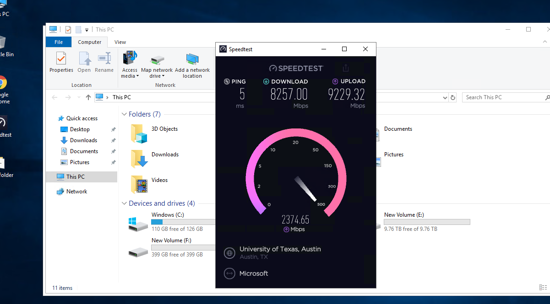
Task: Click the back navigation arrow
Action: (55, 97)
